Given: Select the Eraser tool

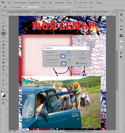Looking at the screenshot, I should pos(3,52).
